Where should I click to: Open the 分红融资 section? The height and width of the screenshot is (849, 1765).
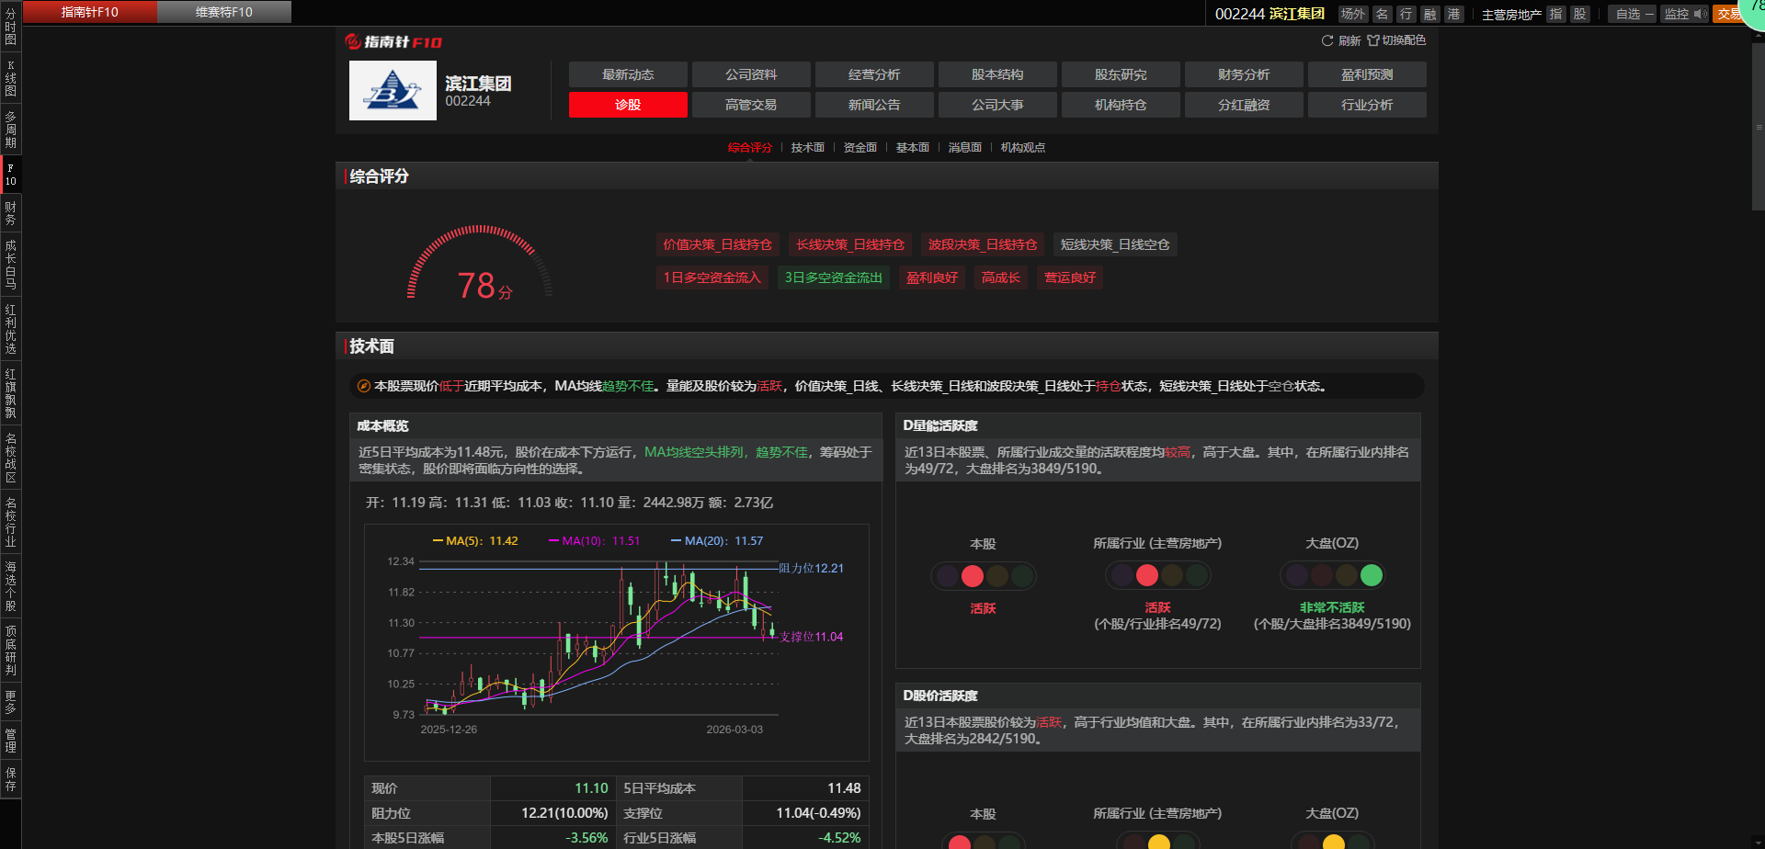[x=1244, y=105]
